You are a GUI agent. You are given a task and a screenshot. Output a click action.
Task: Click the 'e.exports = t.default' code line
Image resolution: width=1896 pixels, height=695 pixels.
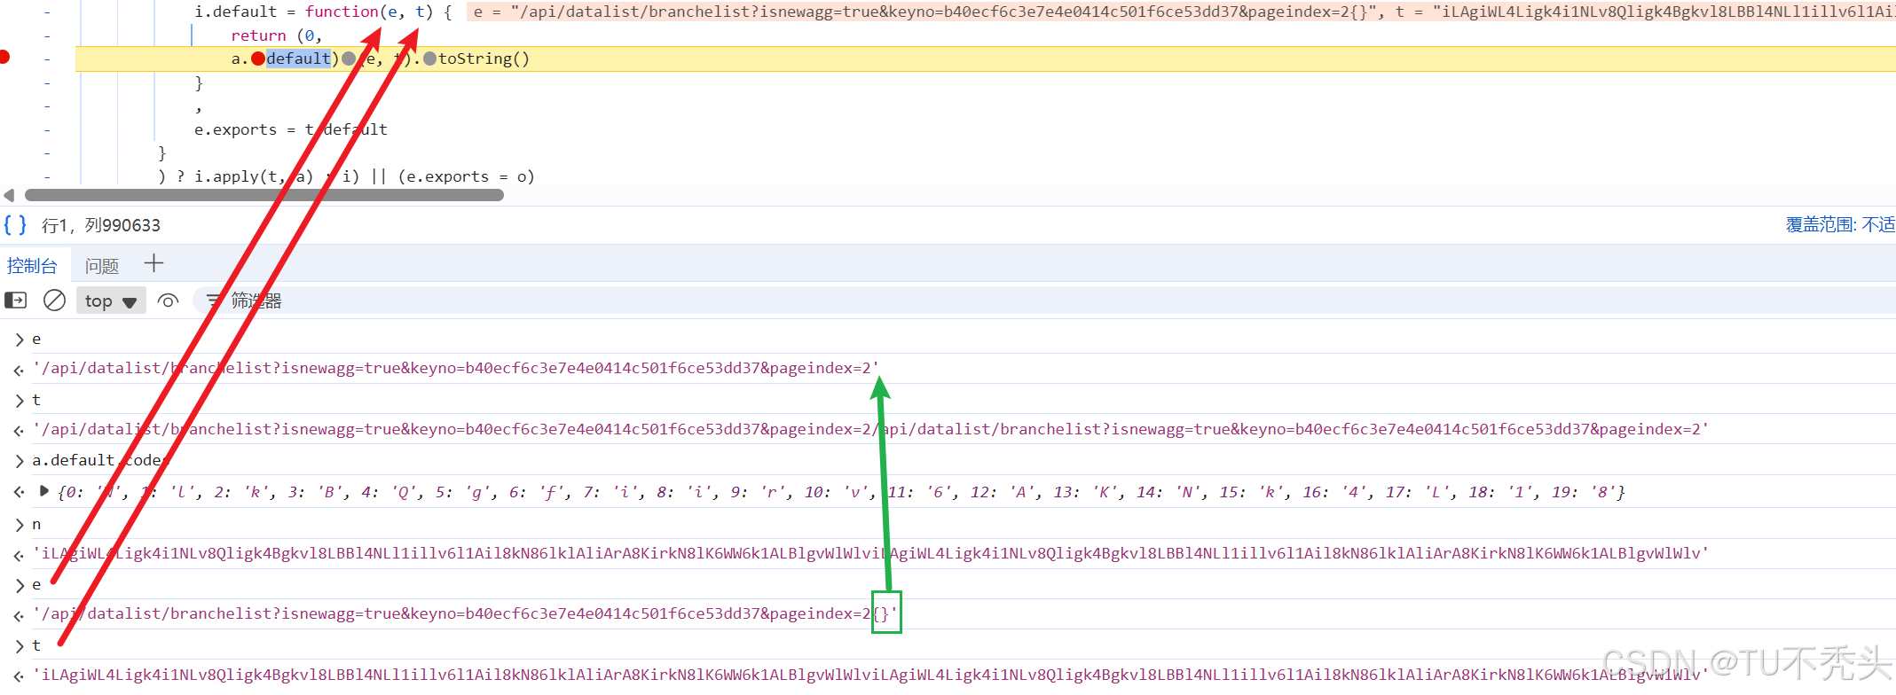click(291, 129)
